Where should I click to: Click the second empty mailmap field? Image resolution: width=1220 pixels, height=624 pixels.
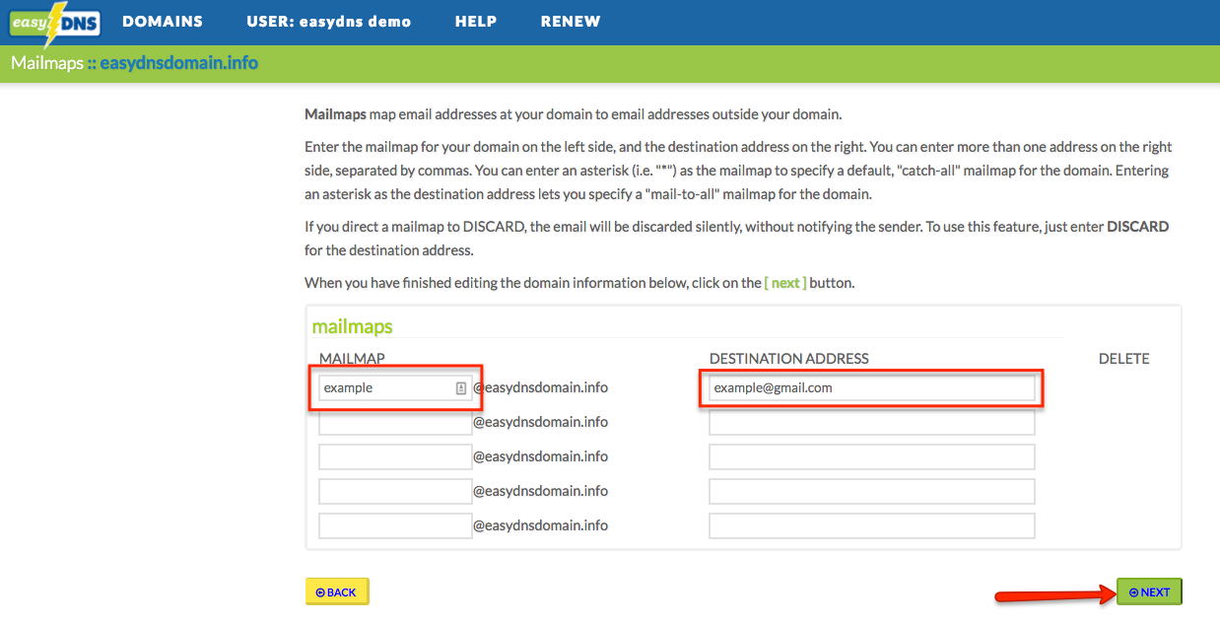pos(394,422)
